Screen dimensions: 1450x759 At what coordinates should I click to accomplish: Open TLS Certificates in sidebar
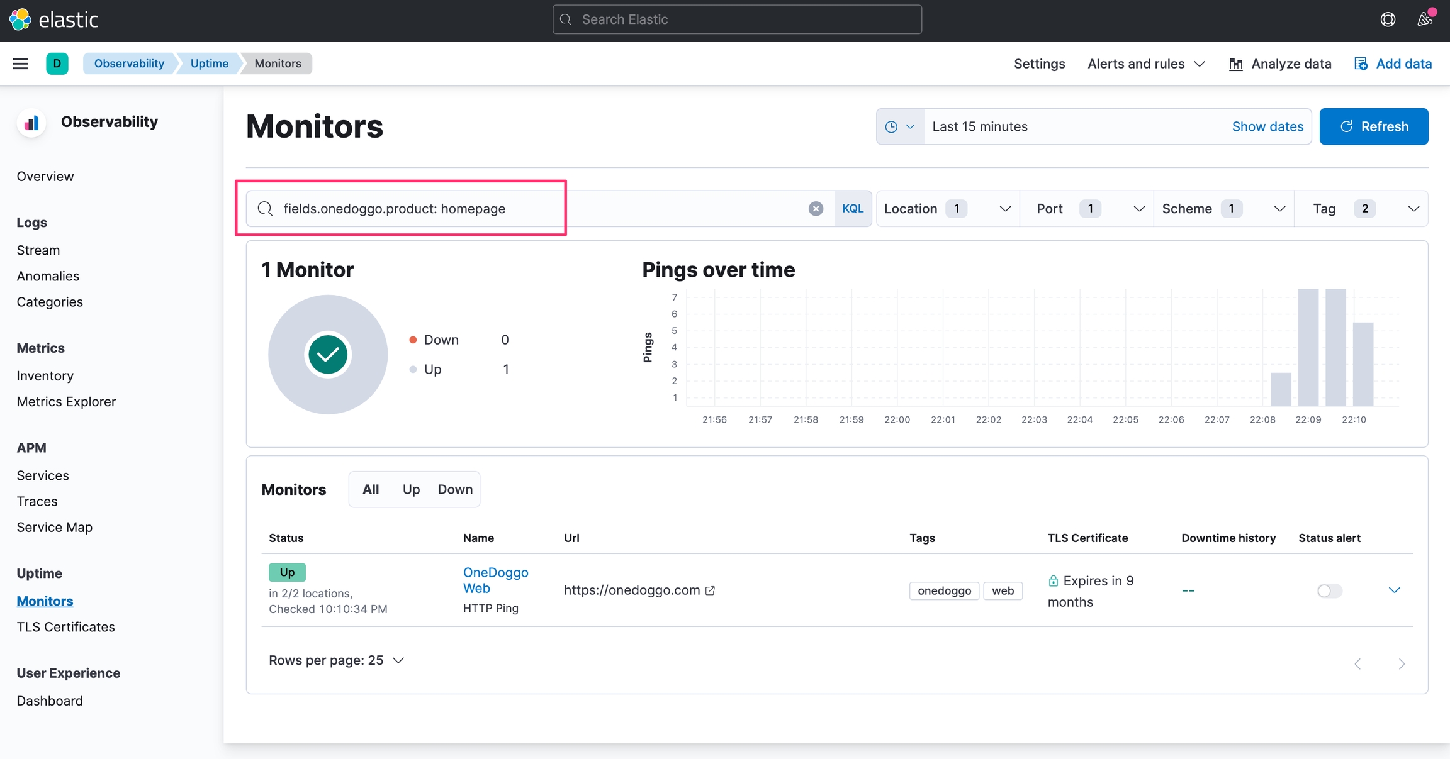pyautogui.click(x=65, y=627)
